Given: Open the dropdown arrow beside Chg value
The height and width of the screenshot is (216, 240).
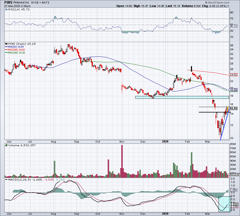Looking at the screenshot, I should tap(228, 6).
